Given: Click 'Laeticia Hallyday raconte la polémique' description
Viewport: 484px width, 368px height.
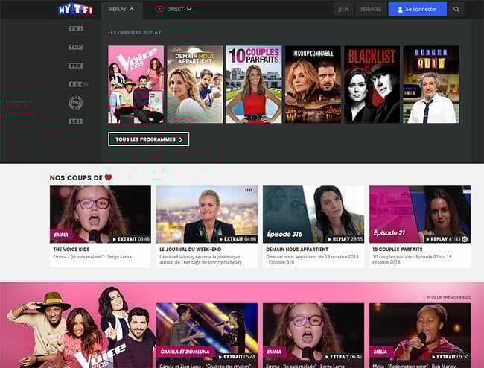Looking at the screenshot, I should (x=200, y=259).
